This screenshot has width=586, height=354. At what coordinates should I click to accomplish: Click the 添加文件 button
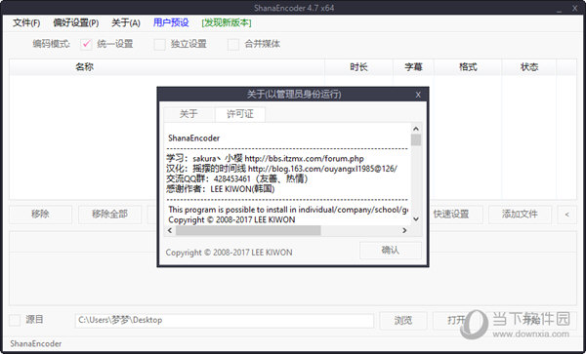point(520,215)
